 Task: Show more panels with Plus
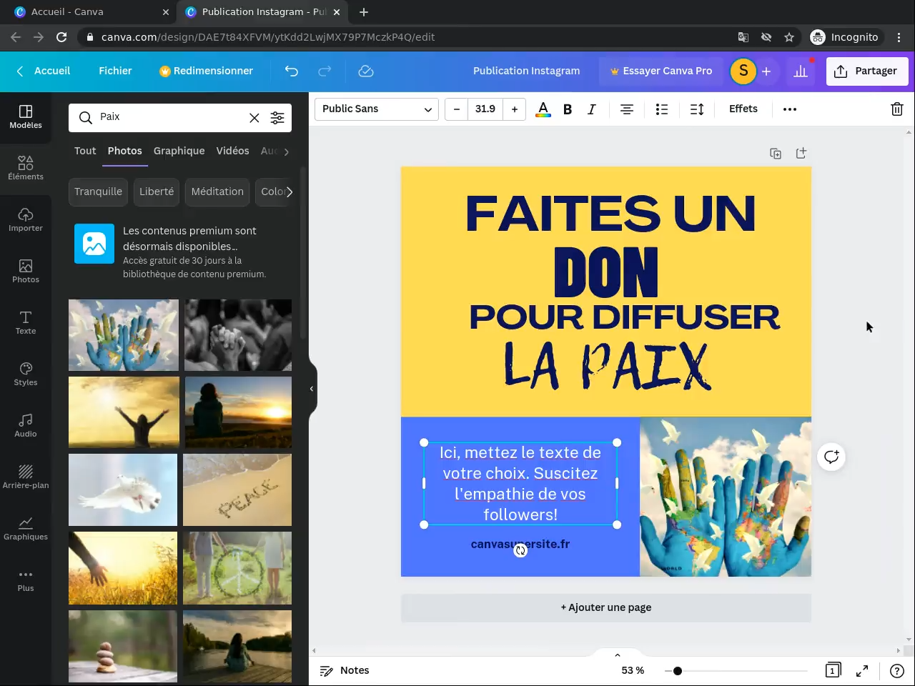pos(26,580)
